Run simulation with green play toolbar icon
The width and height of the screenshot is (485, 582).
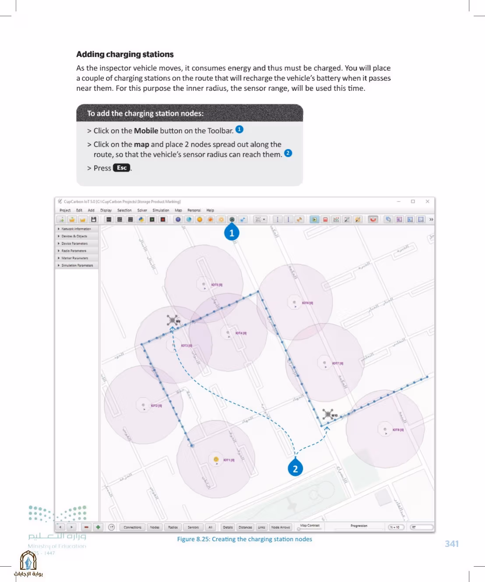315,219
